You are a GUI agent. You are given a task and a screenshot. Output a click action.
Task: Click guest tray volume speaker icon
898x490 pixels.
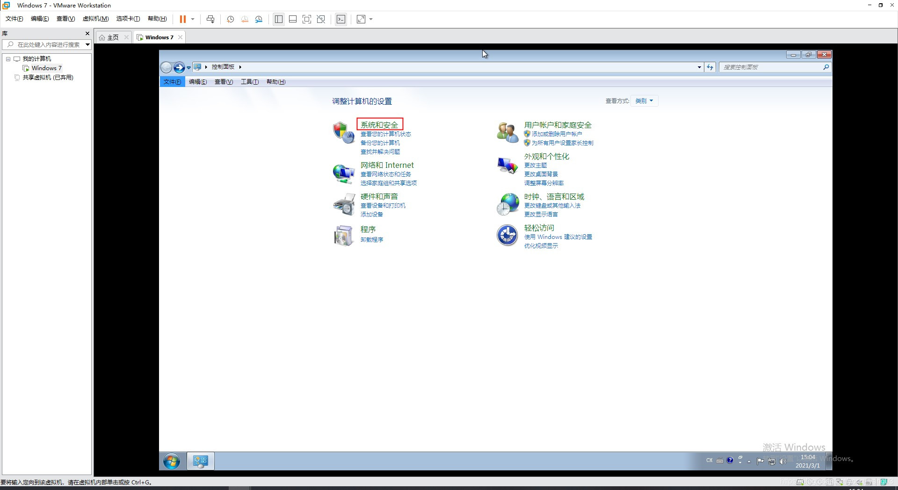tap(782, 461)
